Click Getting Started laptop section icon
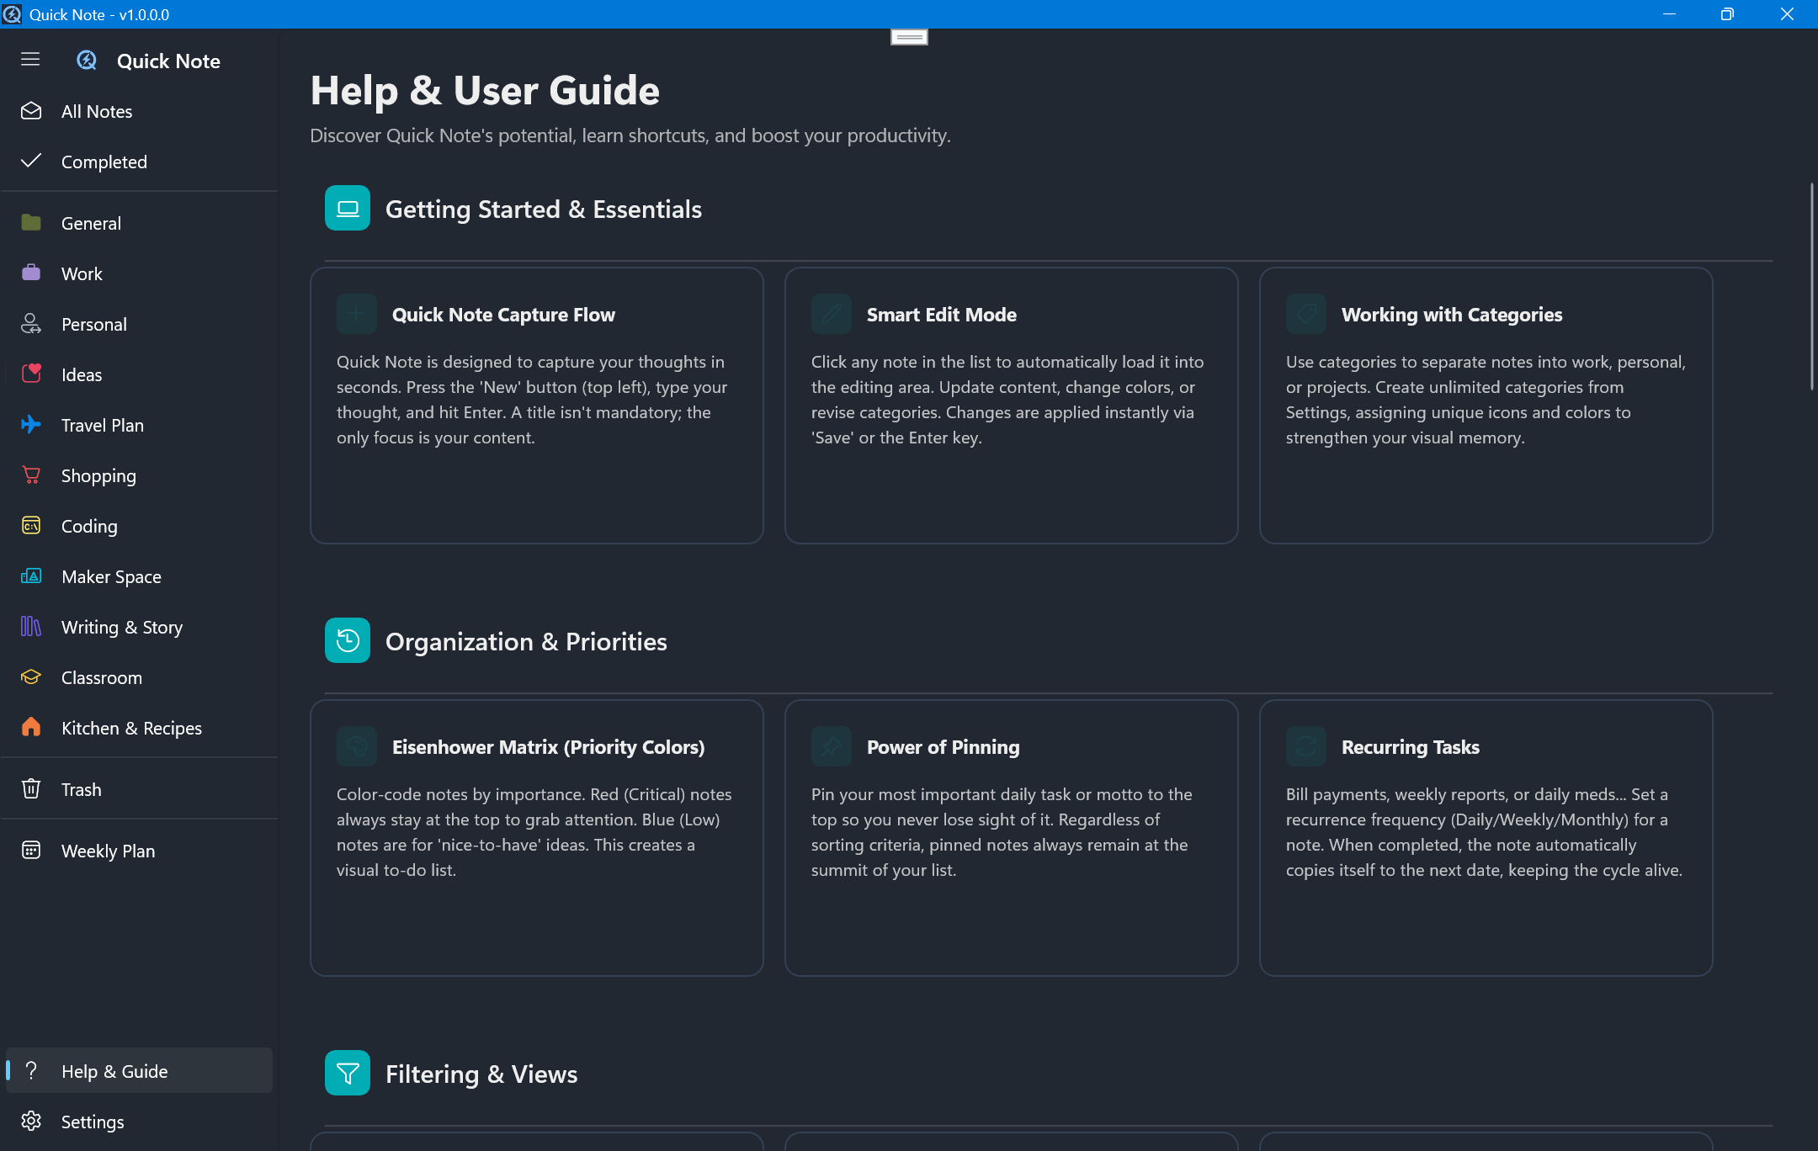 [348, 208]
